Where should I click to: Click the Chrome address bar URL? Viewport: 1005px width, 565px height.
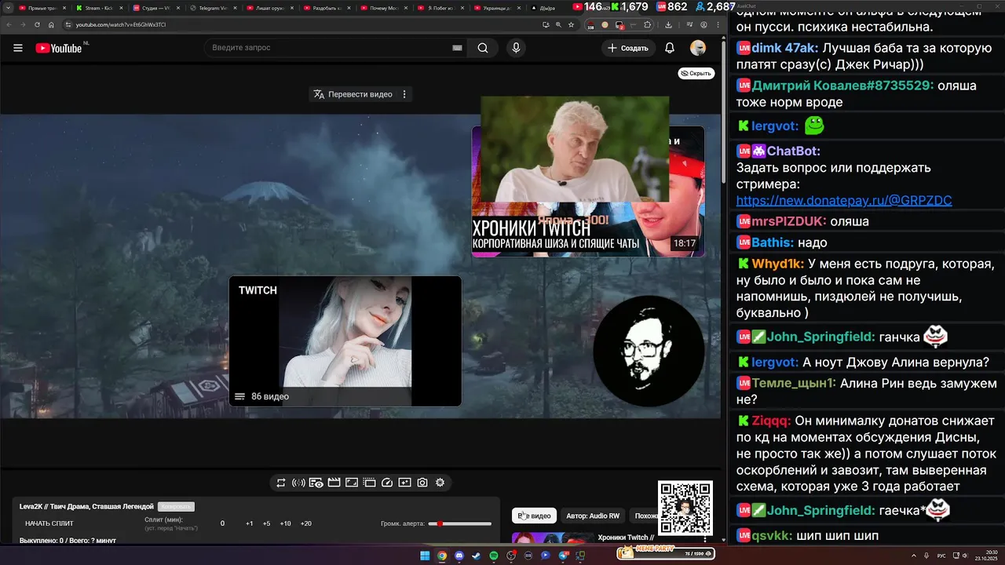(x=121, y=25)
